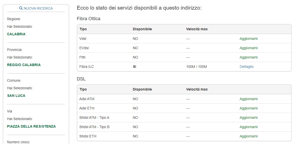Open Dettaglio for Fibra ILC

[x=247, y=67]
